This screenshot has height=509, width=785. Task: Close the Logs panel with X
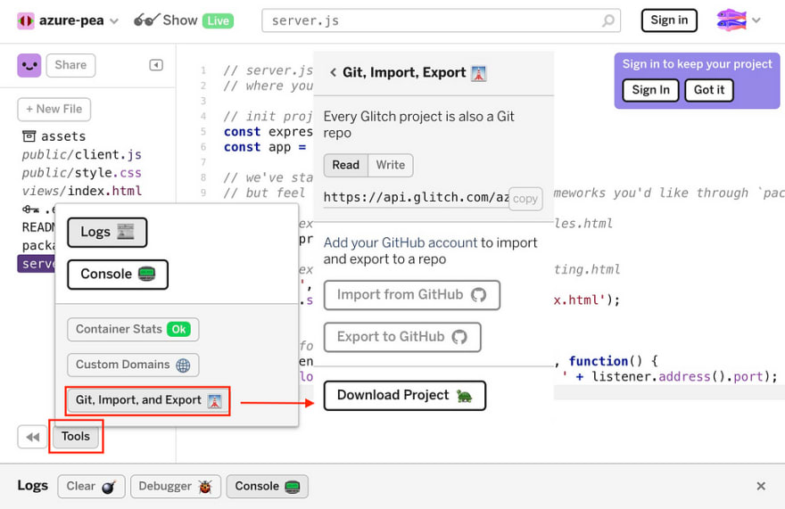761,486
